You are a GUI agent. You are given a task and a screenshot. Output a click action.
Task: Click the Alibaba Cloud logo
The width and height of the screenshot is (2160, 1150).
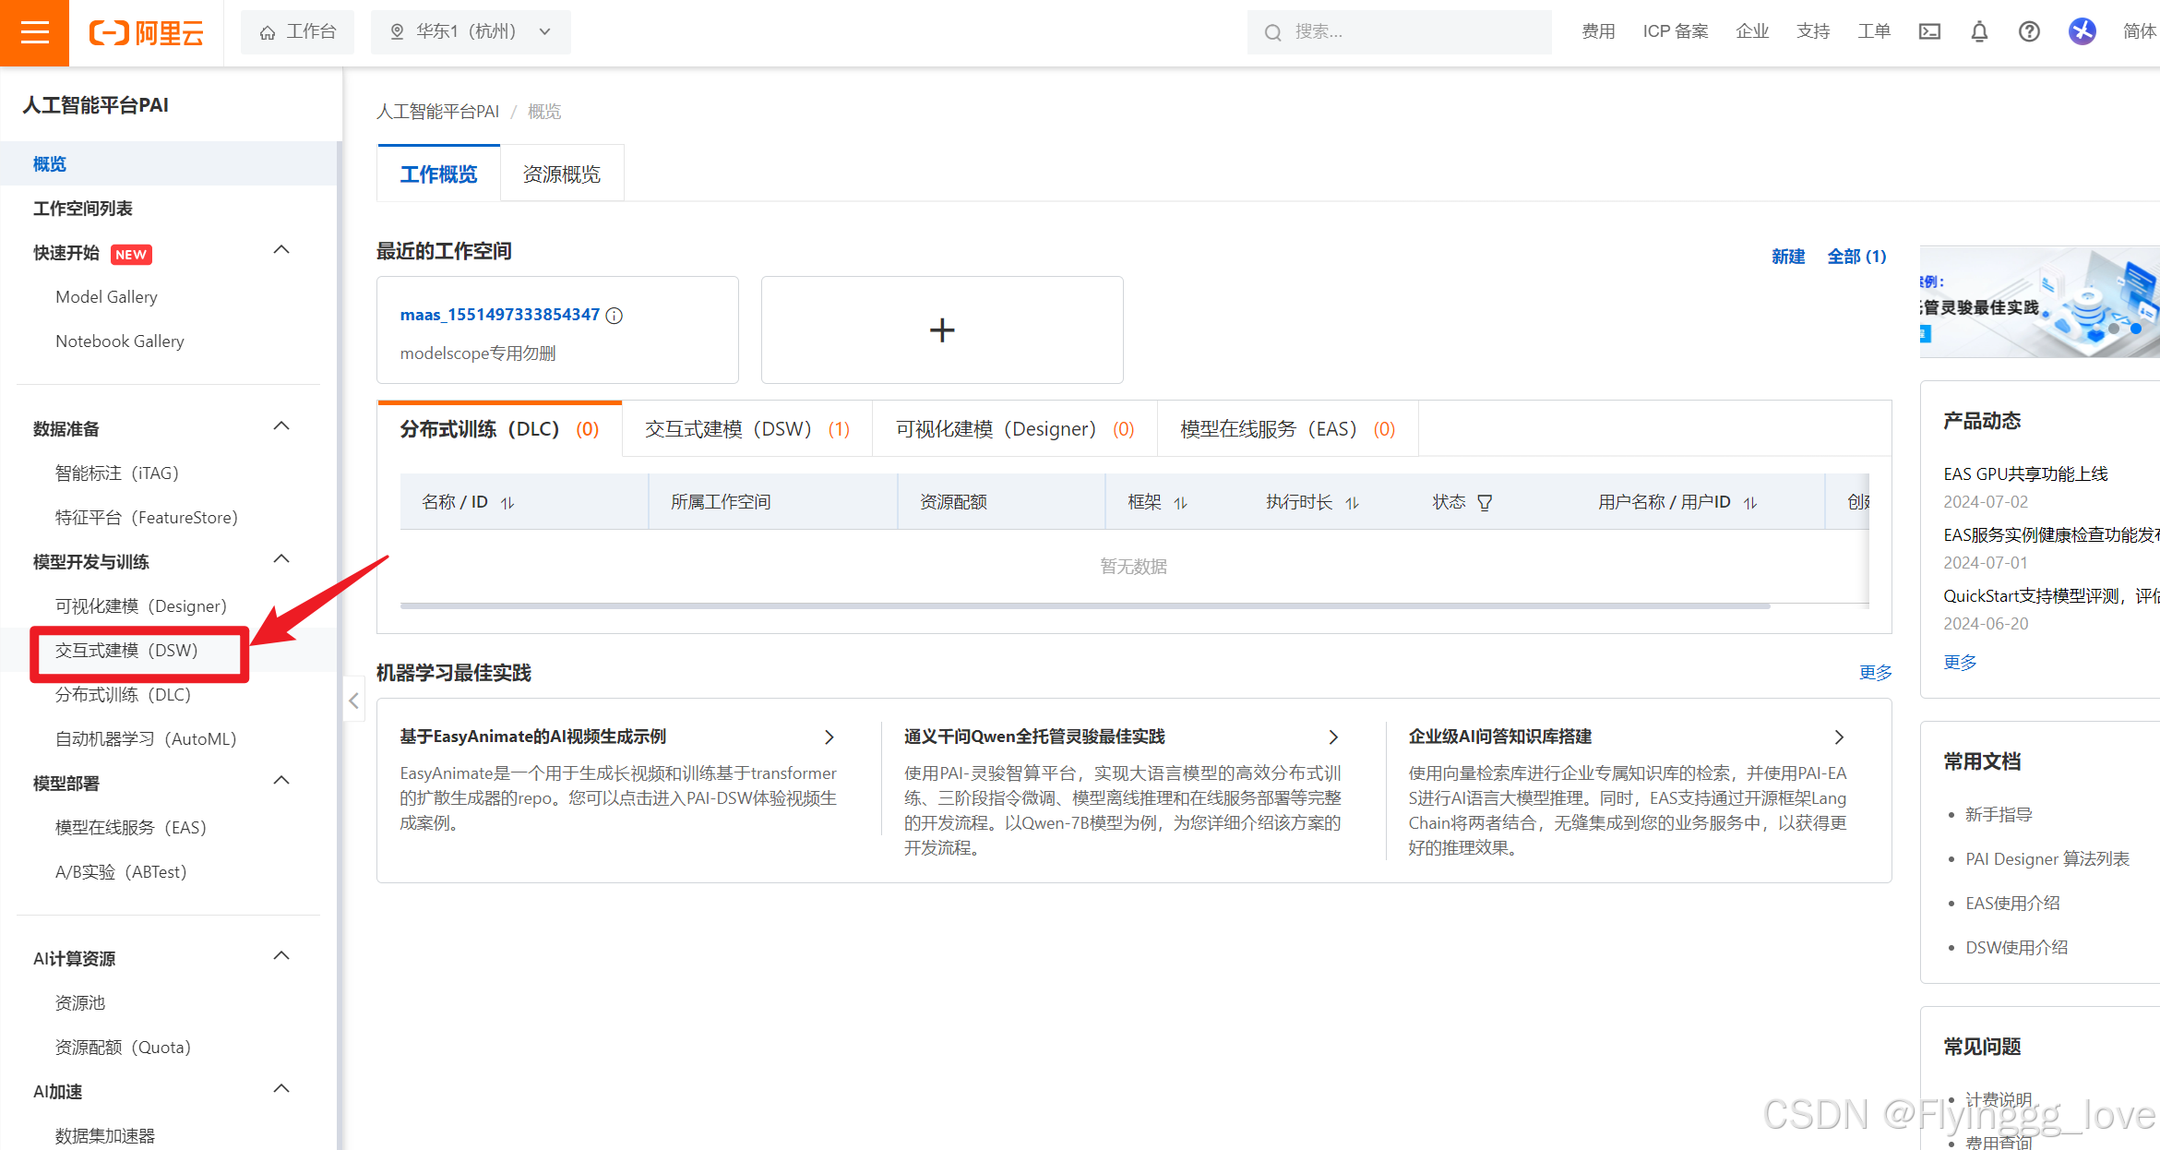coord(146,32)
